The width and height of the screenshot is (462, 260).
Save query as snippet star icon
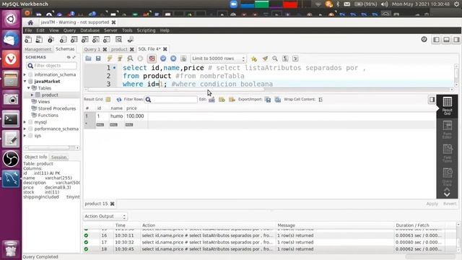[253, 58]
